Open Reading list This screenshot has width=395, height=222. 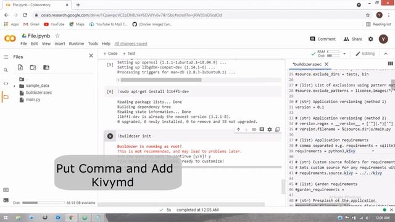coord(378,24)
